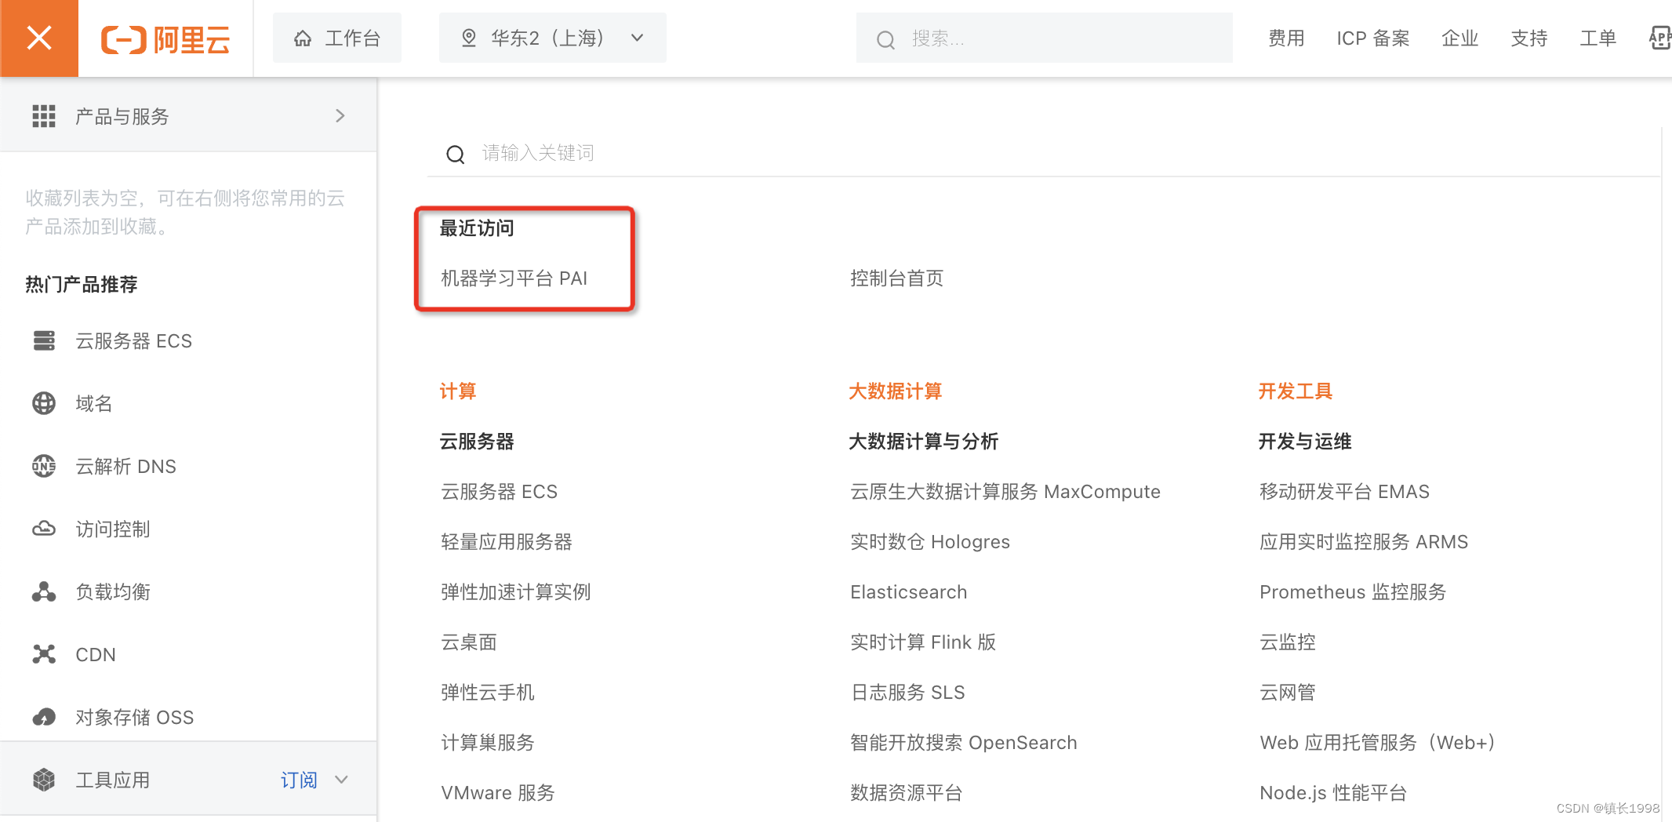Open 云服务器 ECS under 计算 category
This screenshot has height=822, width=1672.
point(499,492)
